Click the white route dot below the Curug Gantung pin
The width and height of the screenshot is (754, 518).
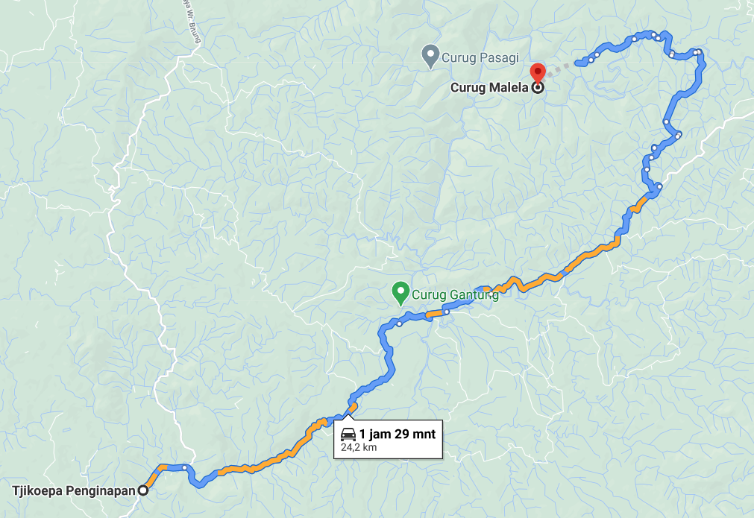(399, 324)
